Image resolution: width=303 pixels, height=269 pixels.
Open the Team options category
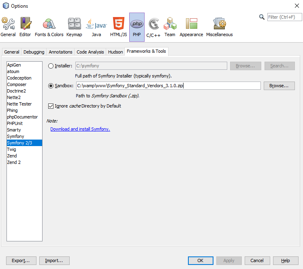[x=170, y=27]
